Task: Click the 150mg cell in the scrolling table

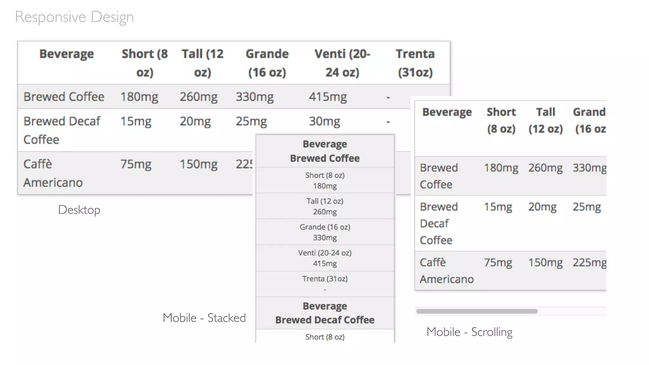Action: point(545,263)
